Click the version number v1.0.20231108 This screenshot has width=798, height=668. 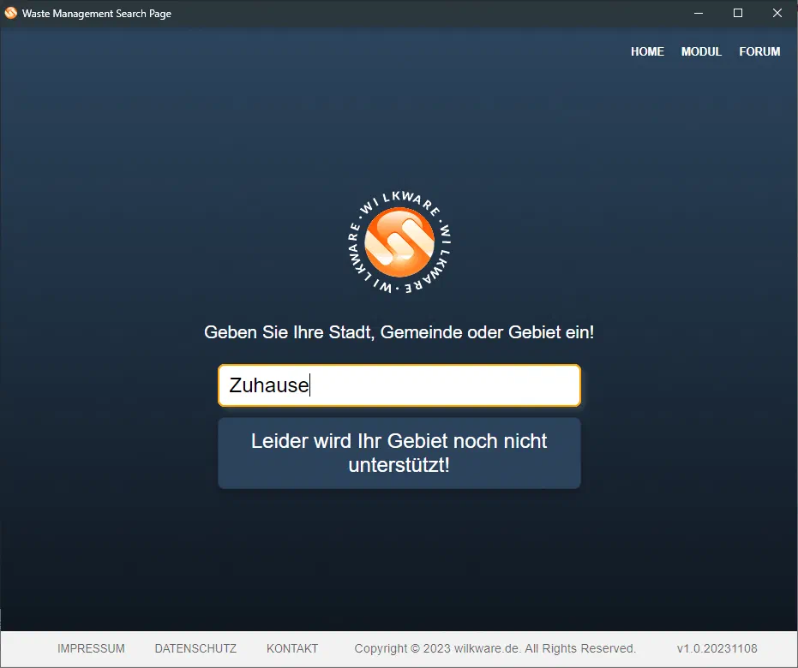[x=717, y=648]
